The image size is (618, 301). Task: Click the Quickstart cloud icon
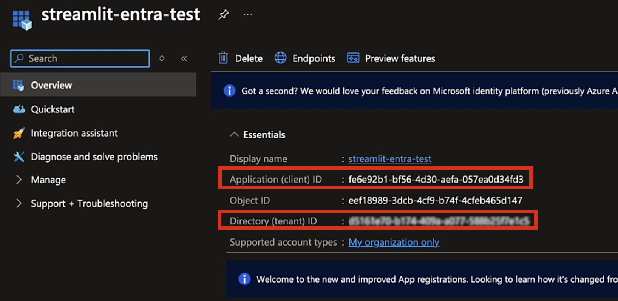pos(19,109)
